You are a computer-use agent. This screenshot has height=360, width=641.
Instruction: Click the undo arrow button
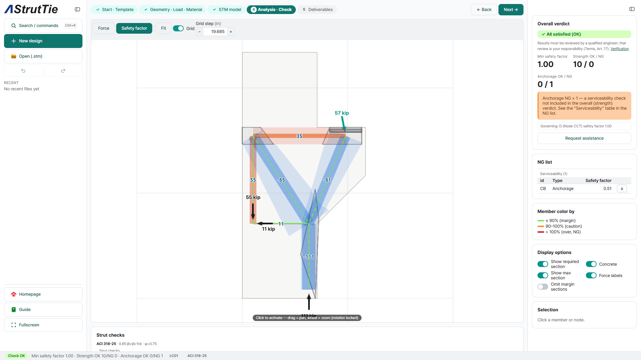click(x=23, y=71)
